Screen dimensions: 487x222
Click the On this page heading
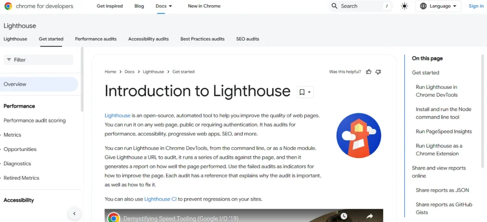[427, 59]
